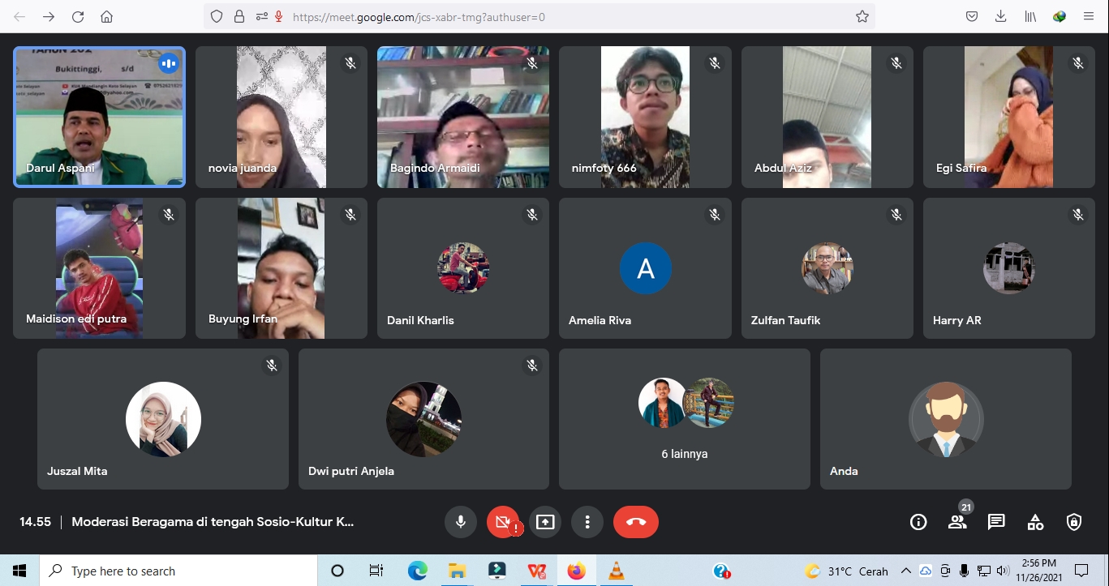Open Firefox downloads panel
Screen dimensions: 1109x586
pyautogui.click(x=1001, y=16)
